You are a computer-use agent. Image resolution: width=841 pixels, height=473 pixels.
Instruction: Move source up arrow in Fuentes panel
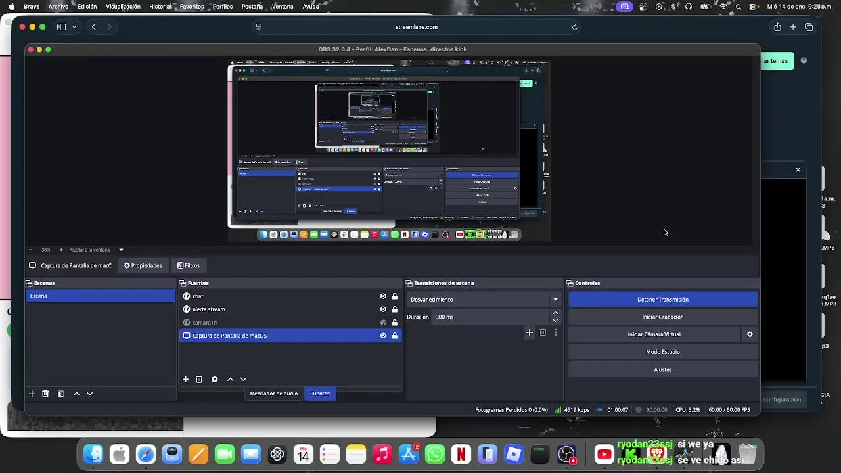point(230,379)
